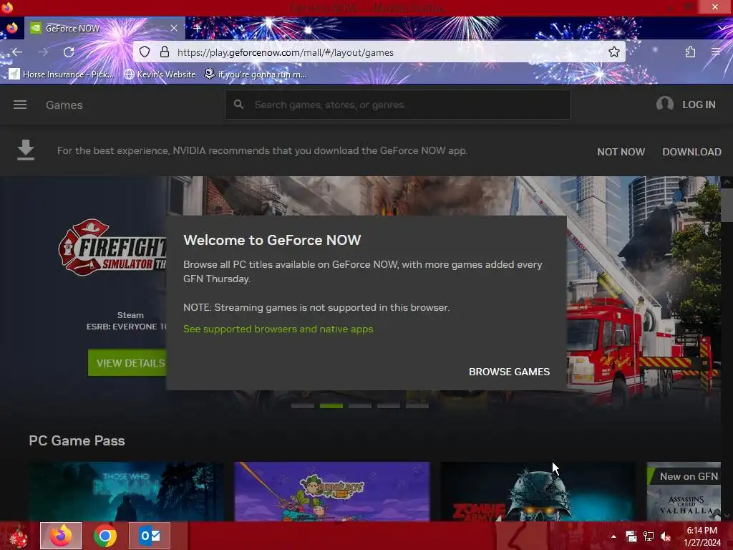Screen dimensions: 733x550
Task: Close the GeForce NOW tab
Action: 174,28
